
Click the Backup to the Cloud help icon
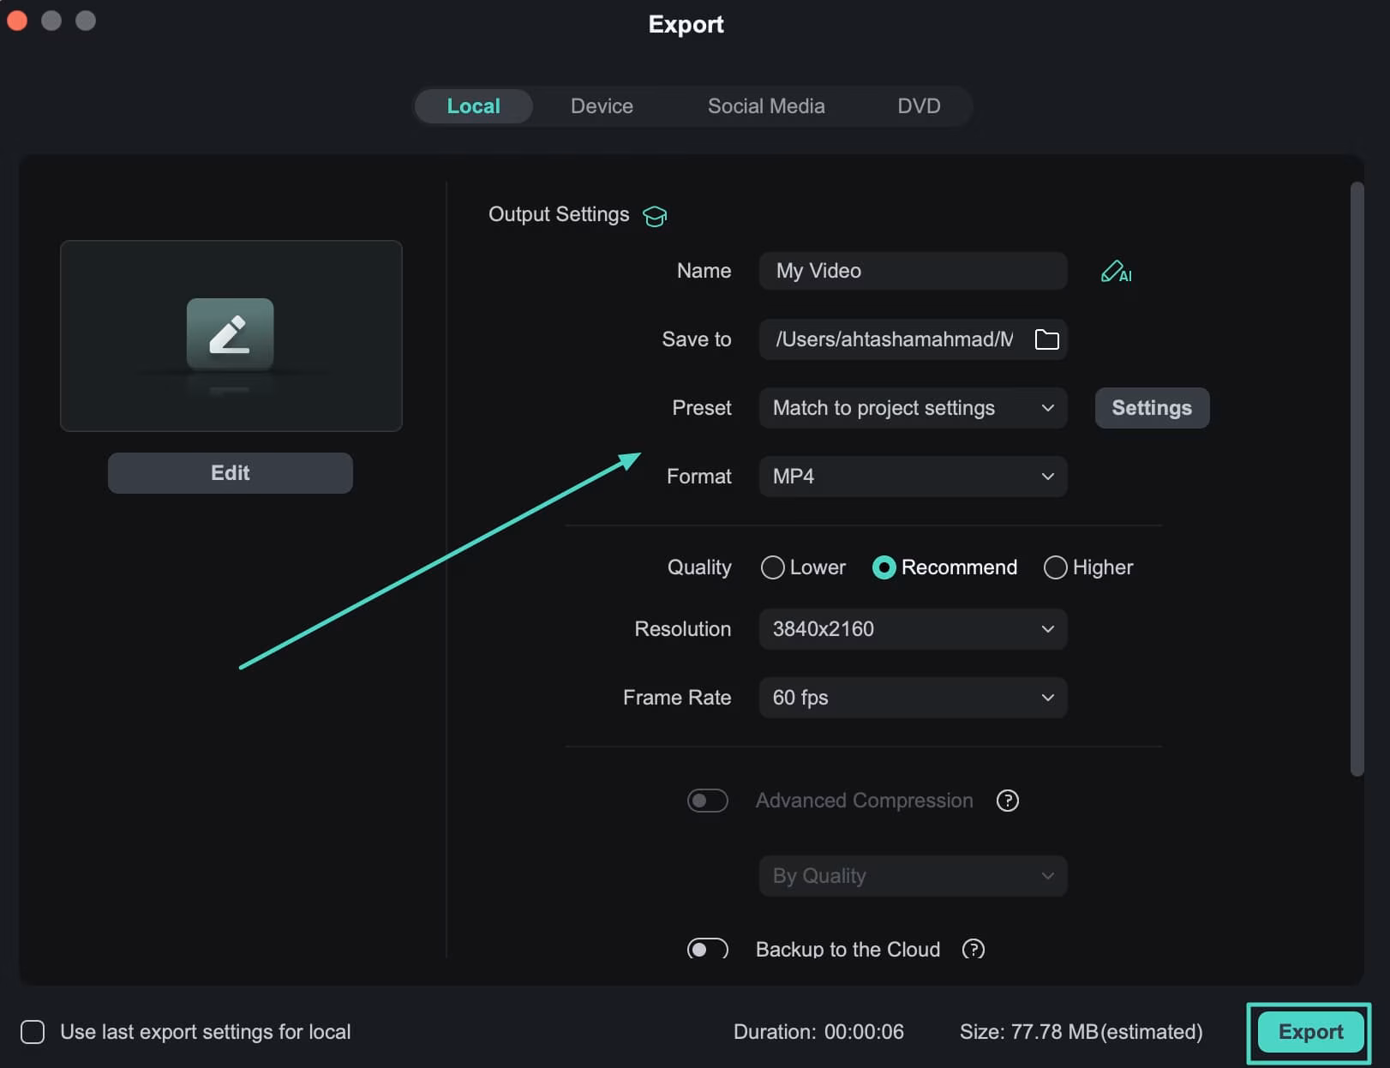[x=973, y=949]
